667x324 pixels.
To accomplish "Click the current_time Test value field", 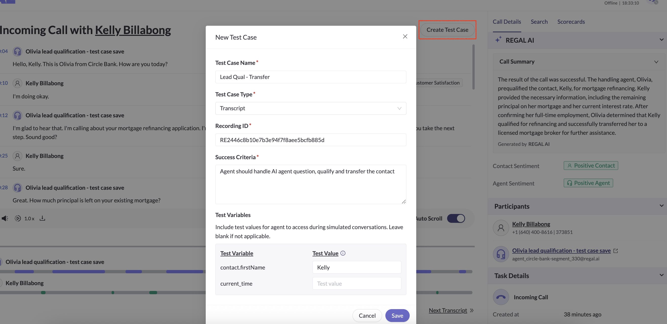I will [x=357, y=283].
